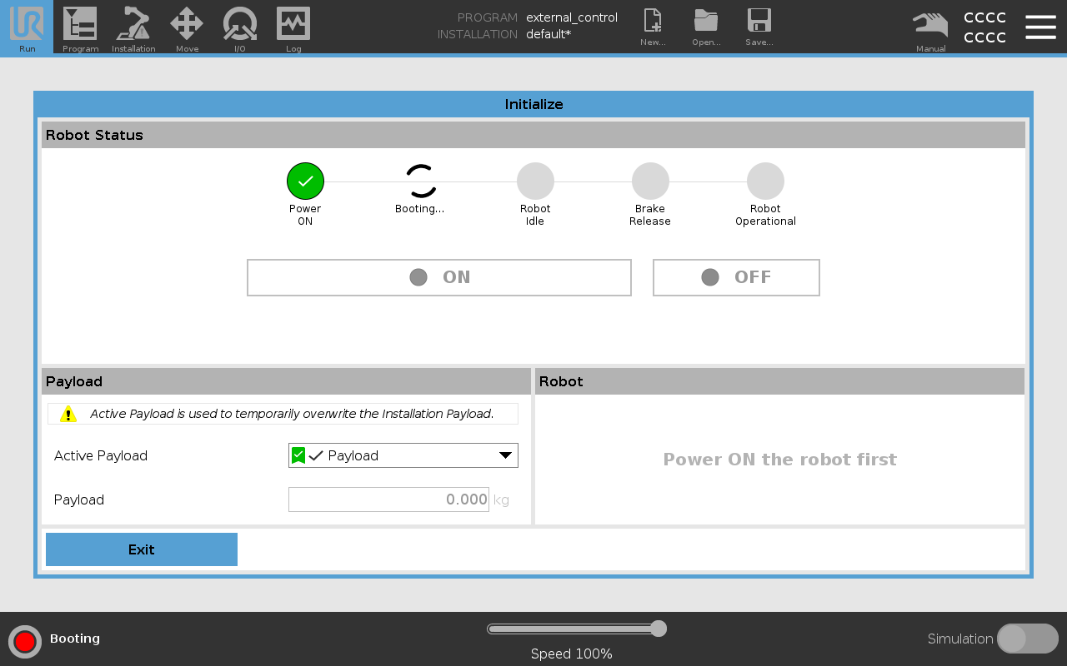
Task: Open the Move tab icon
Action: pos(187,27)
